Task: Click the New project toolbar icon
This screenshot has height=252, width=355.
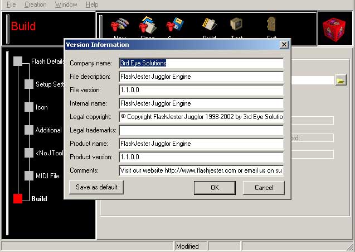Action: (119, 25)
